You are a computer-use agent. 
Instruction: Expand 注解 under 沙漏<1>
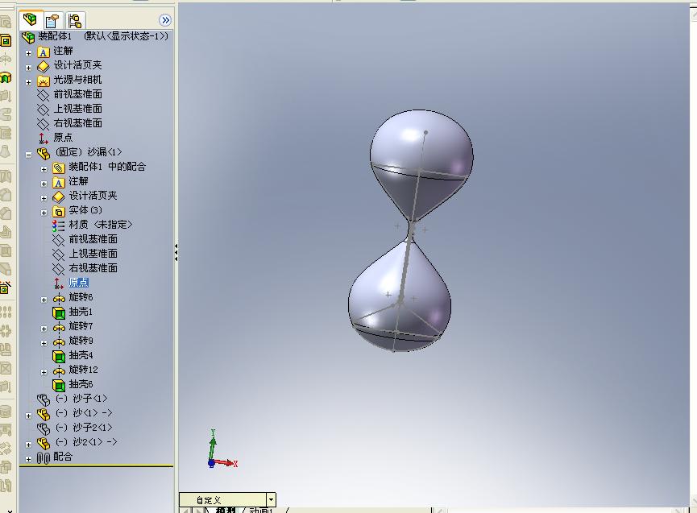pyautogui.click(x=44, y=184)
